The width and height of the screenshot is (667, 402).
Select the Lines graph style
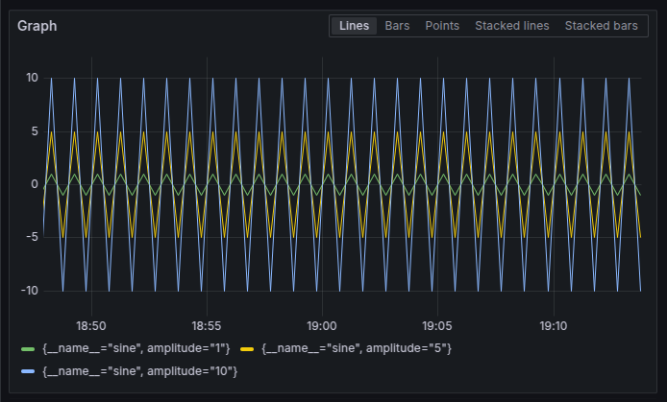tap(354, 26)
